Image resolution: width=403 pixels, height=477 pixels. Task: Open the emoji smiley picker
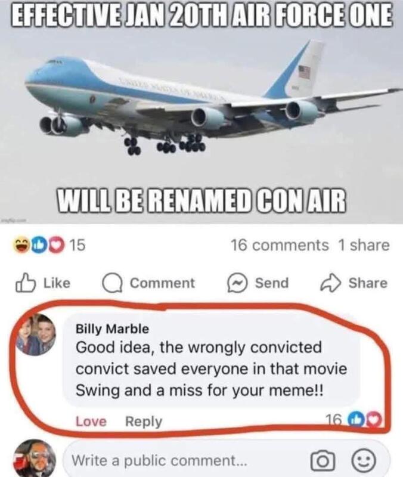coord(364,460)
